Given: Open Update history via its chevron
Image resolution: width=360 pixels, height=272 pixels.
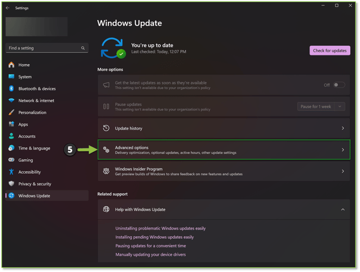Looking at the screenshot, I should 343,128.
